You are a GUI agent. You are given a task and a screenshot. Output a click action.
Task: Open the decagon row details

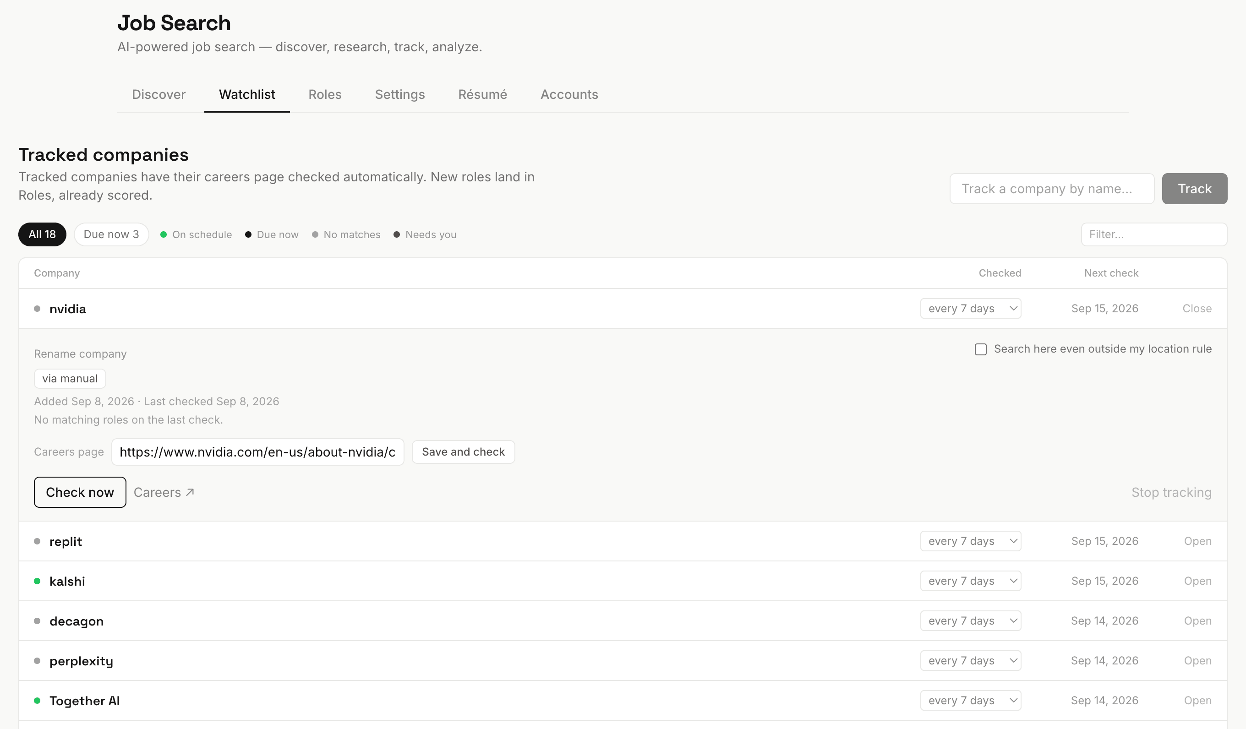coord(1197,621)
